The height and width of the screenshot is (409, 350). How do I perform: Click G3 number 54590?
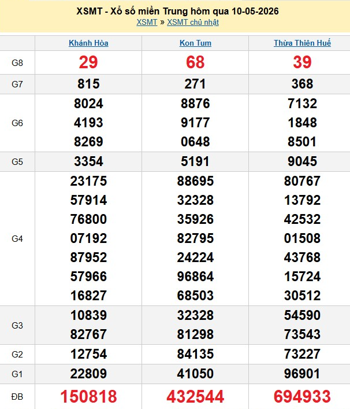coord(302,315)
